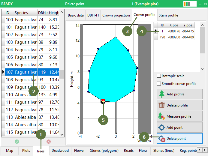Click the trash can Delete profile icon
This screenshot has height=156, width=208.
tap(161, 105)
